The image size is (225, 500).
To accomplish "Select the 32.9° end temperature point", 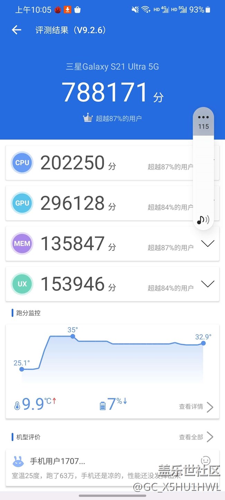I will (203, 343).
